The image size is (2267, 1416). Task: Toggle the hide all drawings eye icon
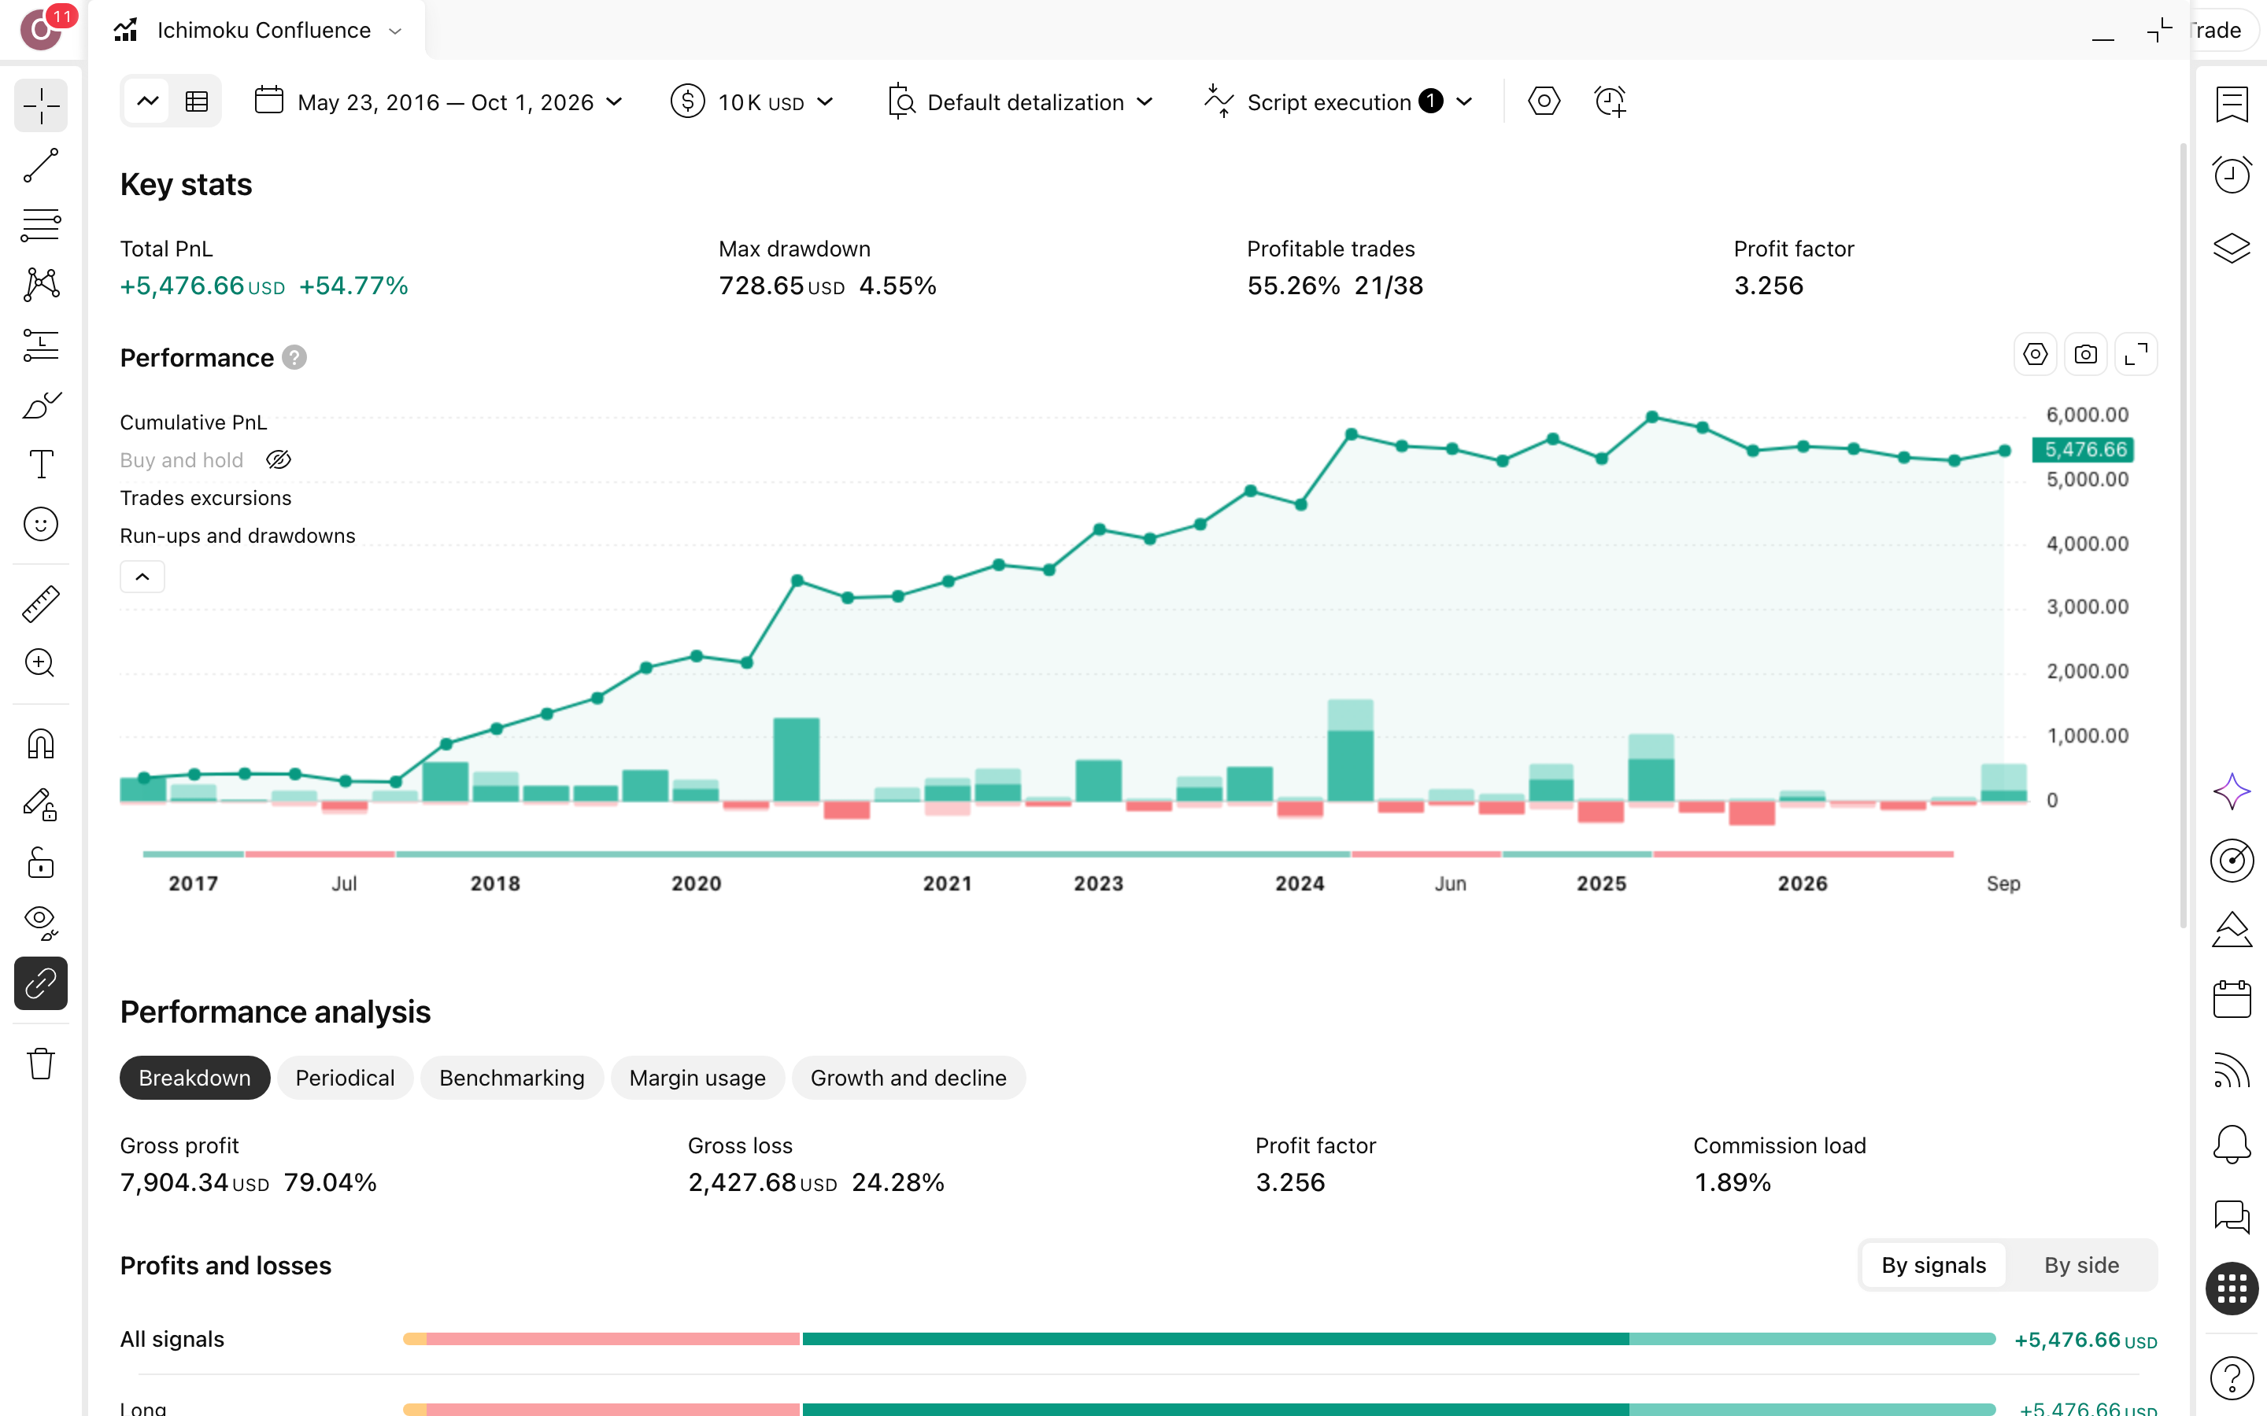pos(41,924)
